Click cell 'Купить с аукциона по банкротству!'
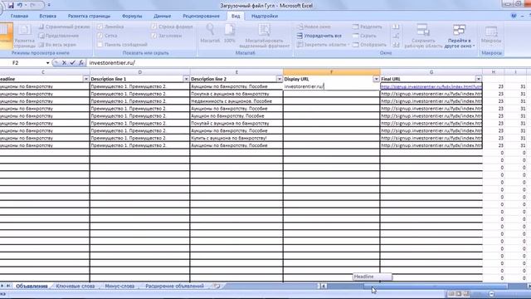Image resolution: width=531 pixels, height=299 pixels. 236,138
